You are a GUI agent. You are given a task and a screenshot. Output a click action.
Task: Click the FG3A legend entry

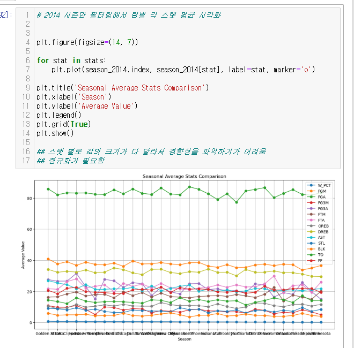click(318, 209)
